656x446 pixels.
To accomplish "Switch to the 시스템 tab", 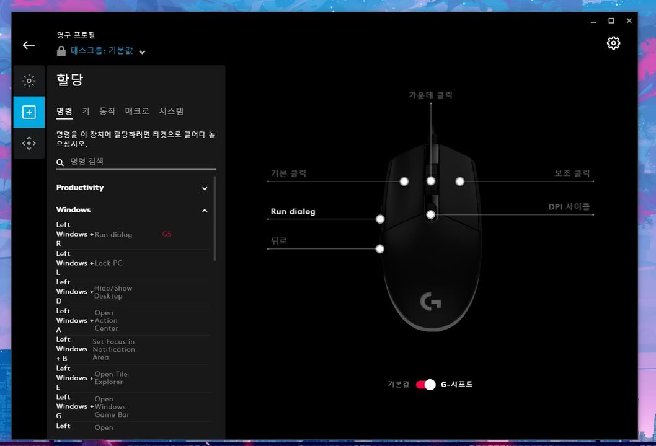I will [171, 111].
